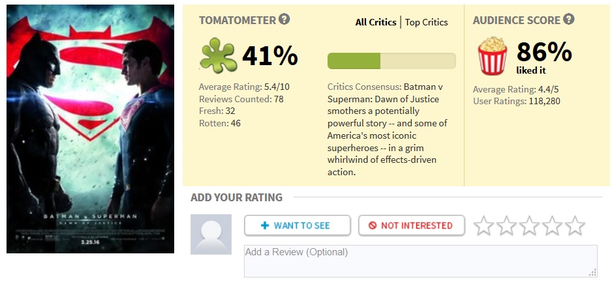This screenshot has width=612, height=282.
Task: Rate the movie one star
Action: point(483,226)
